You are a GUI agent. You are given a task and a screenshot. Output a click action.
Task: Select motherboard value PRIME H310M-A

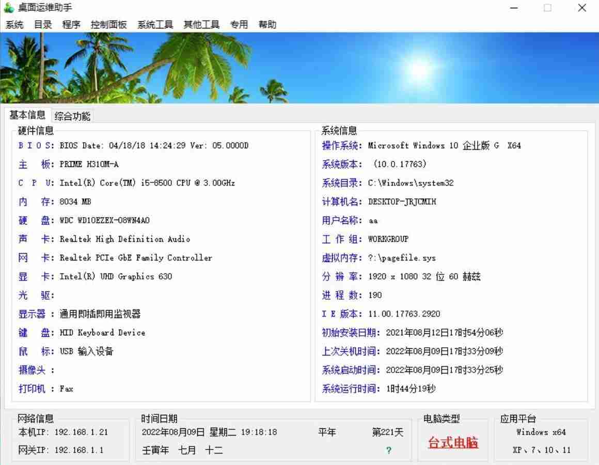[x=89, y=164]
